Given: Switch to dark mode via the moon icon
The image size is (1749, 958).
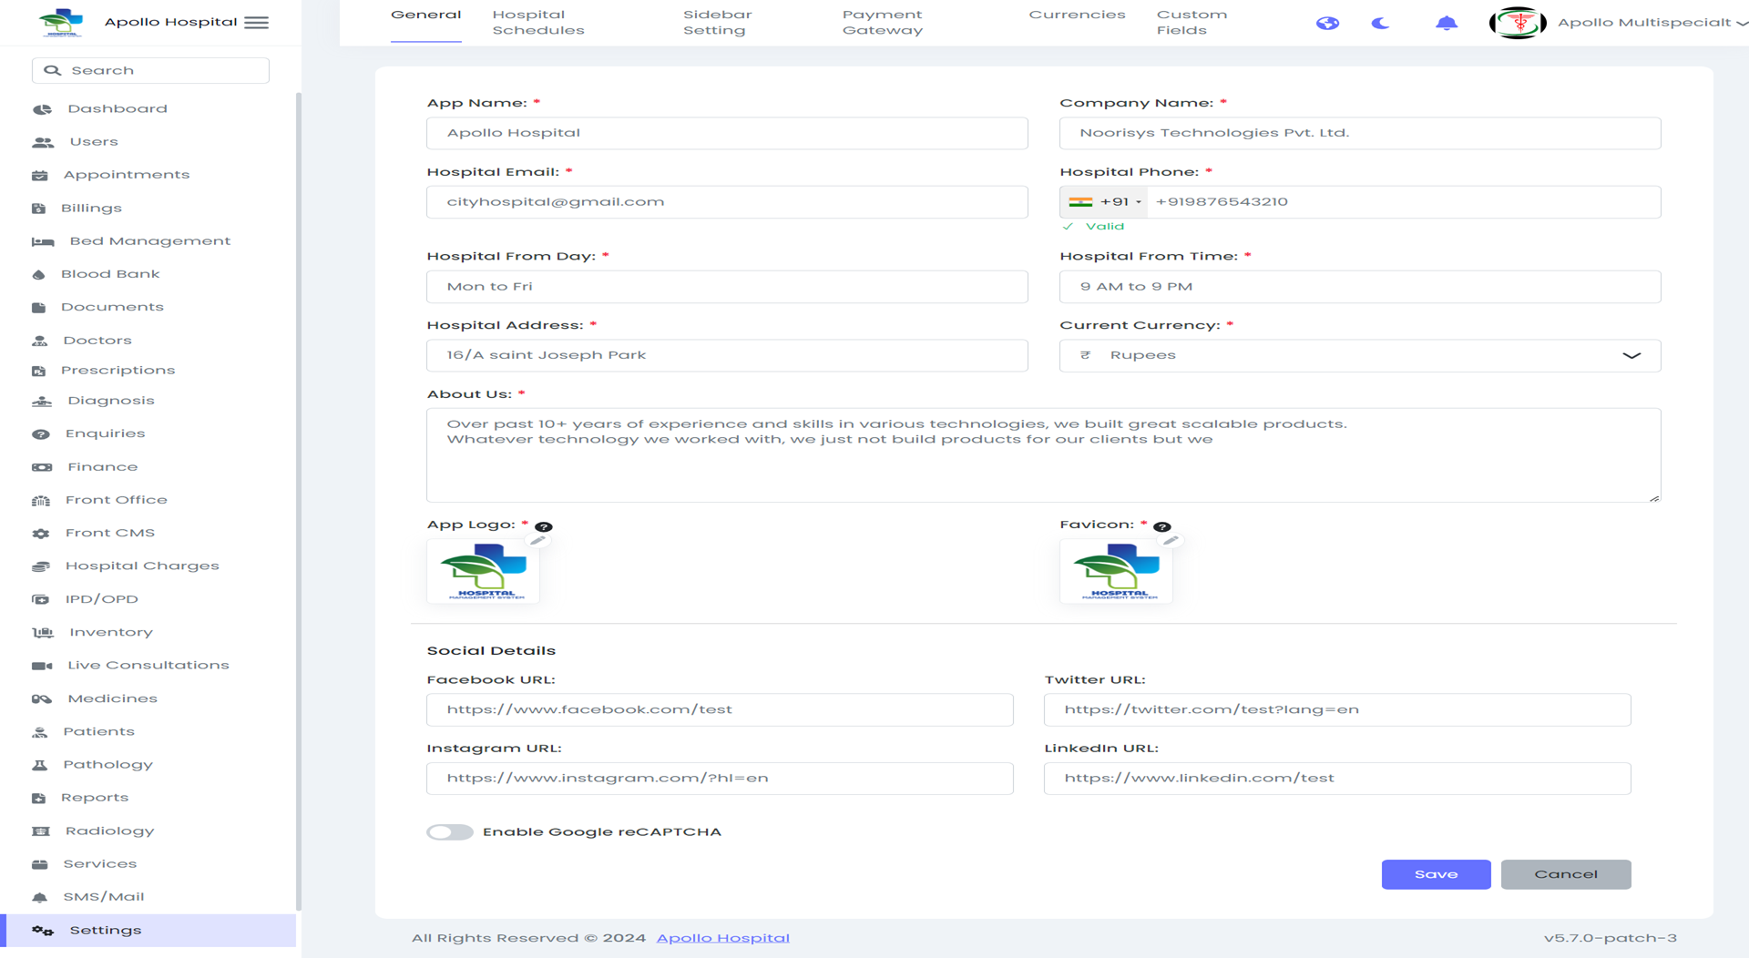Looking at the screenshot, I should pos(1379,25).
